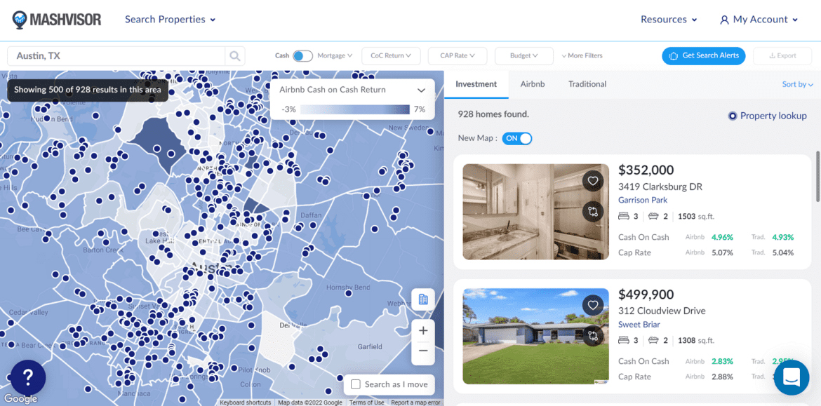Viewport: 821px width, 406px height.
Task: Expand the Resources menu
Action: click(668, 19)
